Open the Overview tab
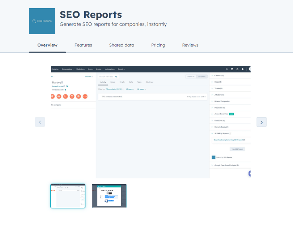 tap(47, 45)
